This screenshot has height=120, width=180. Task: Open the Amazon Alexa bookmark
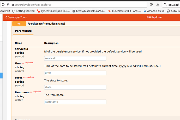154,11
